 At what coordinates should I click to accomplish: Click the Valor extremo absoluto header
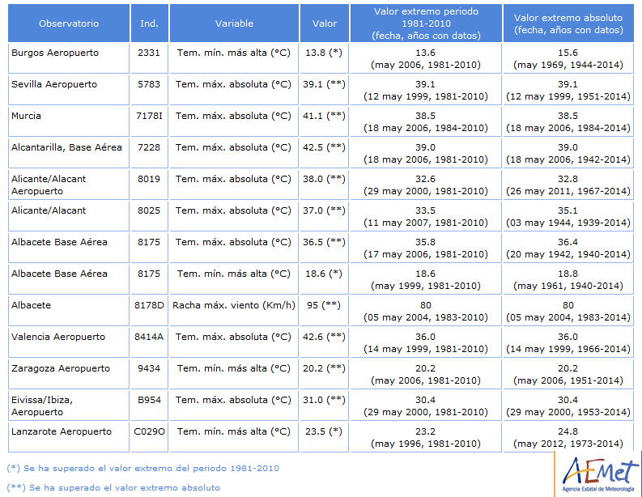coord(568,23)
